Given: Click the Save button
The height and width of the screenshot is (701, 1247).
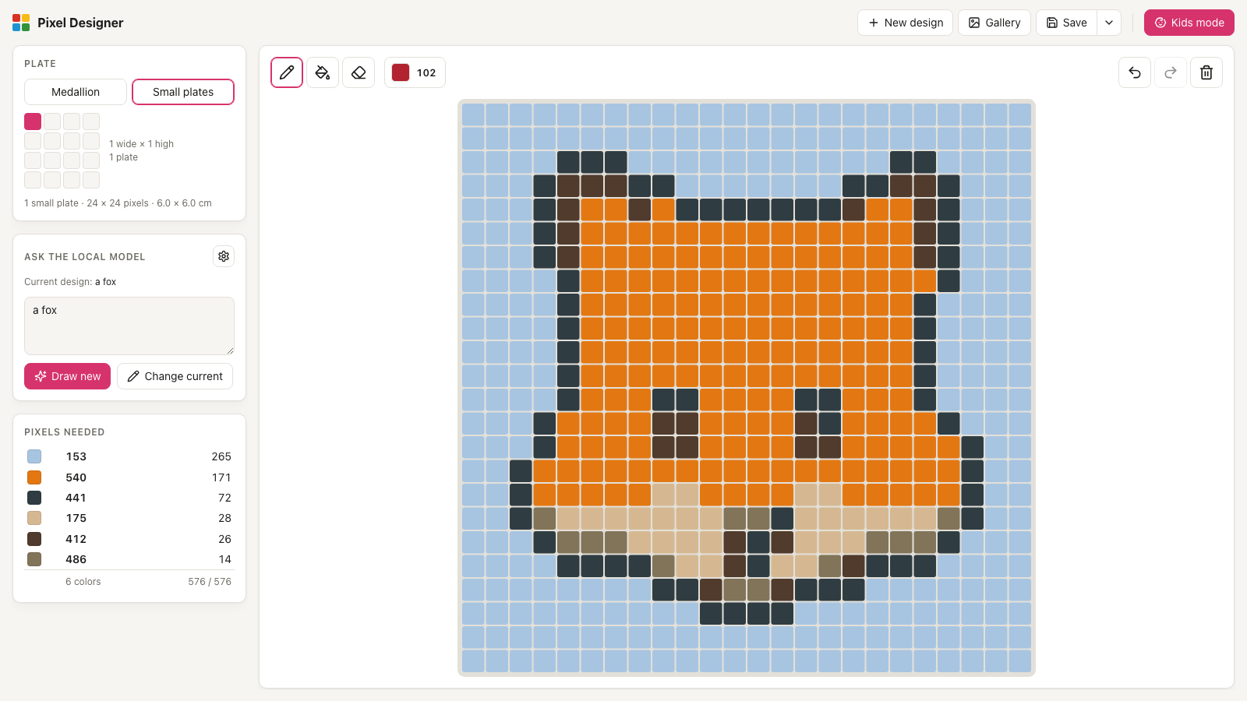Looking at the screenshot, I should pyautogui.click(x=1066, y=23).
